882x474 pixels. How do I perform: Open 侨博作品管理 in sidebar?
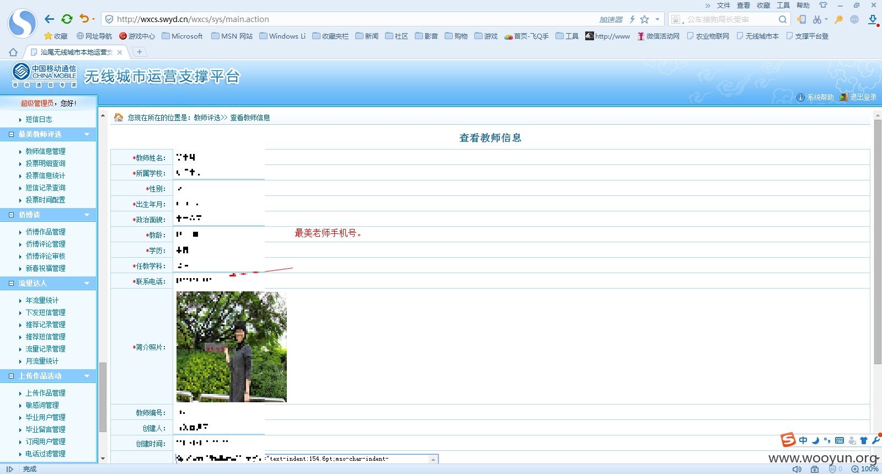point(45,232)
